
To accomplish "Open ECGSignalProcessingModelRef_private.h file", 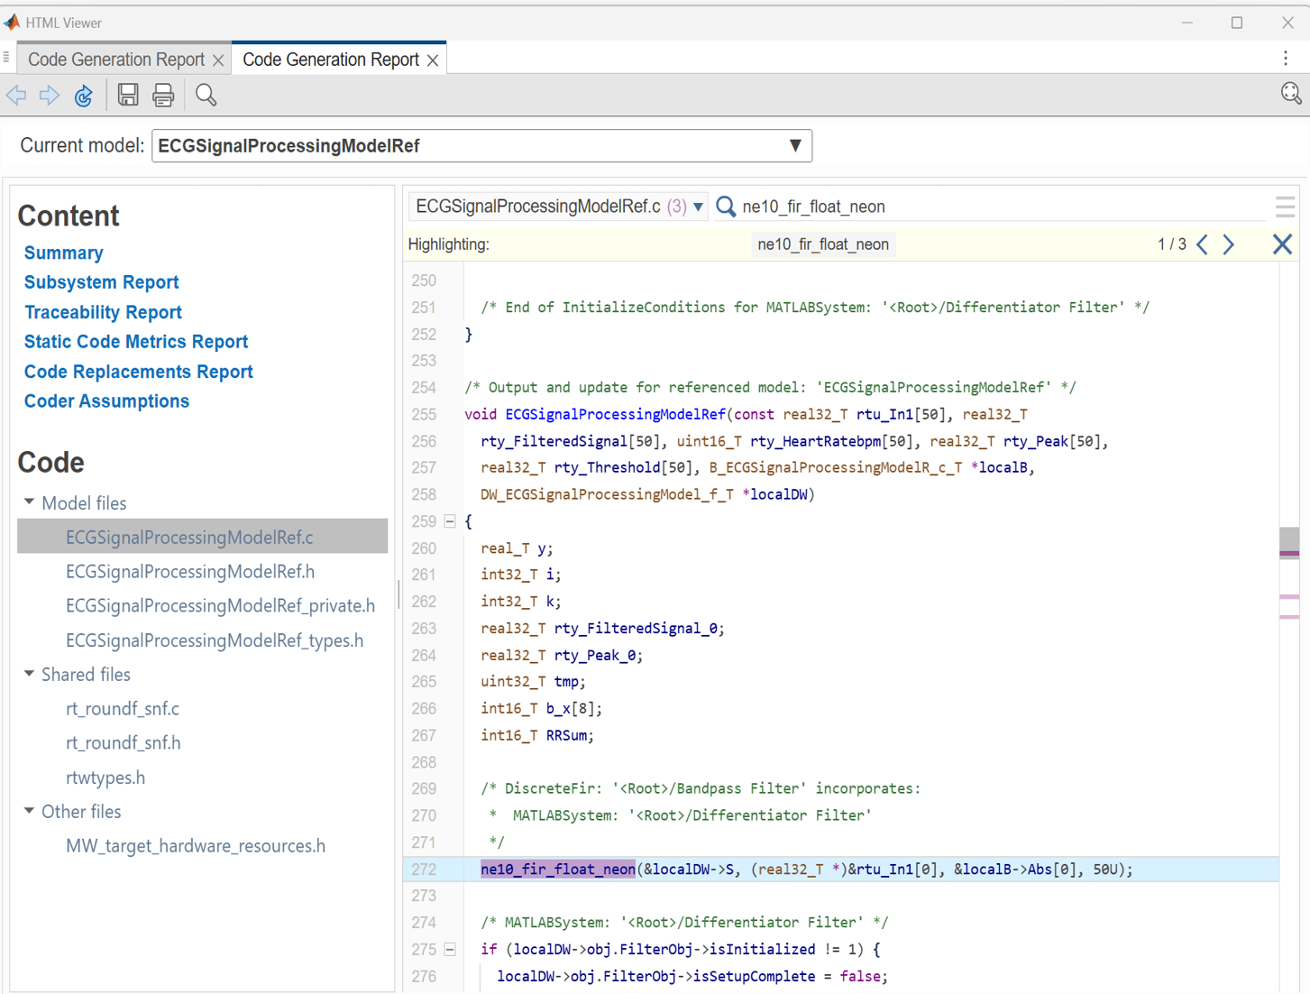I will point(220,606).
